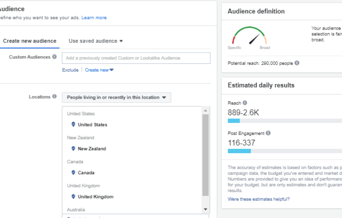Click the Specific gauge label
The height and width of the screenshot is (218, 342).
point(234,48)
